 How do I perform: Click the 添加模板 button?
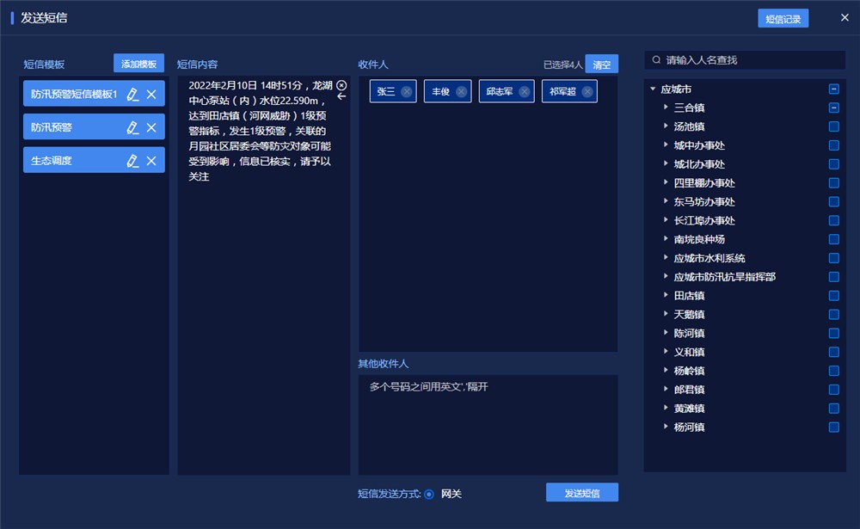pyautogui.click(x=138, y=64)
